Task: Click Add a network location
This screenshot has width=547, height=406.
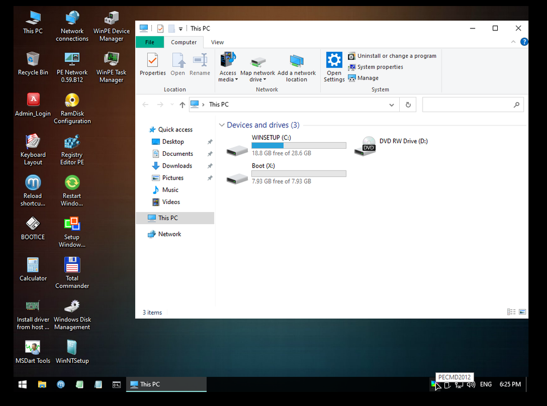Action: click(x=297, y=67)
